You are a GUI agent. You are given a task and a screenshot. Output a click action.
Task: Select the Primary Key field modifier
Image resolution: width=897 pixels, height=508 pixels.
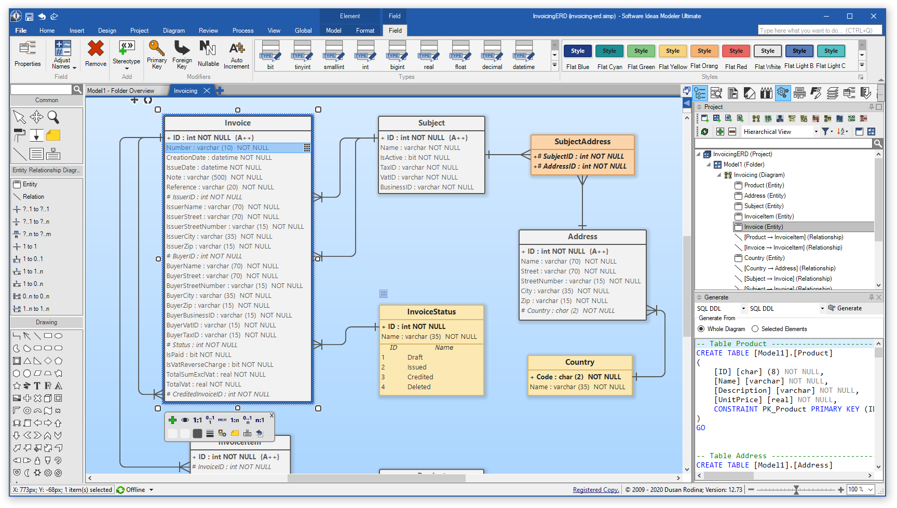157,54
